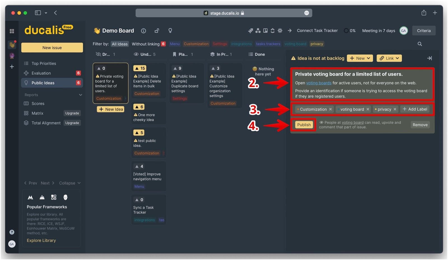This screenshot has width=448, height=260.
Task: Click the unlock padlock icon beside Demo Board
Action: pos(157,30)
